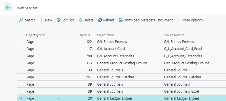Open the row menu three-dot icon
Viewport: 226px width, 101px height.
[58, 98]
